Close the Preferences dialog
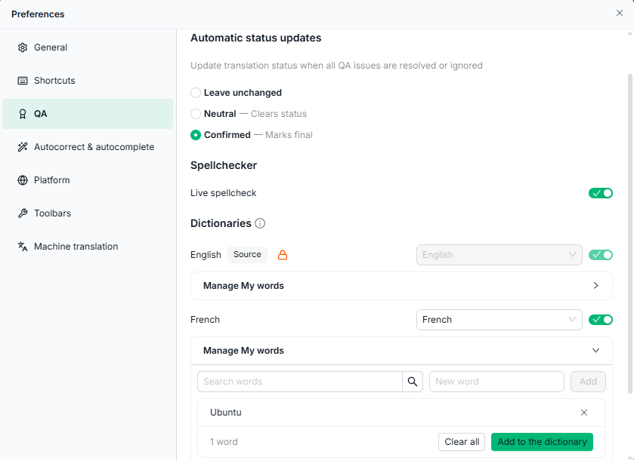This screenshot has height=460, width=634. (x=620, y=13)
